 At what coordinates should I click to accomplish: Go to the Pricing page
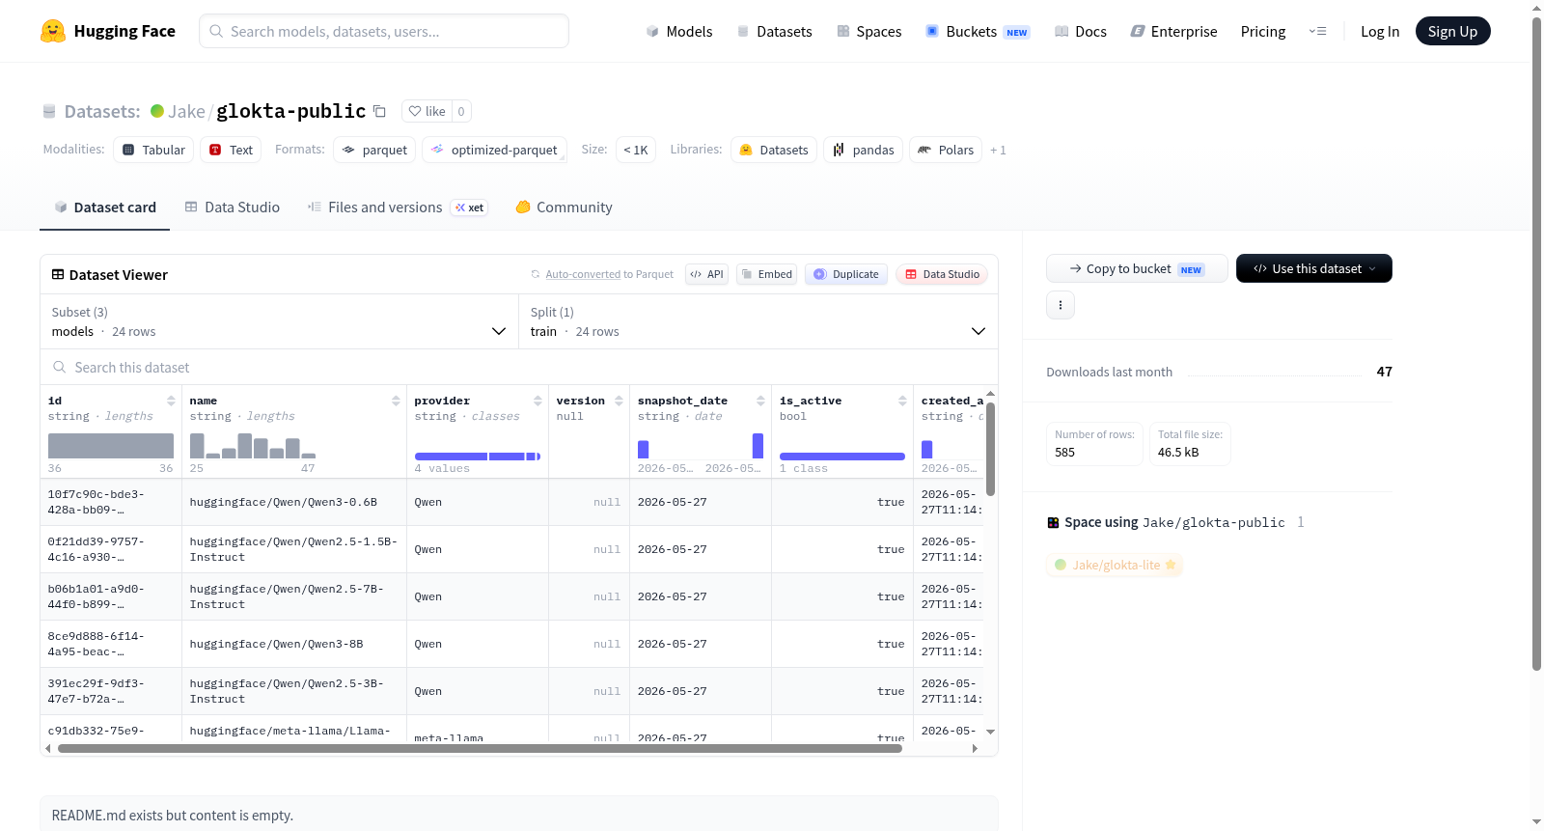point(1263,31)
